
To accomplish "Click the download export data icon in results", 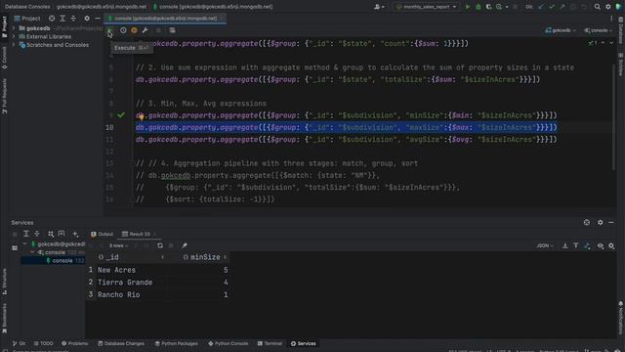I will click(x=565, y=246).
